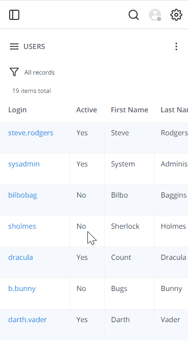
Task: Open the settings gear icon
Action: click(x=176, y=15)
